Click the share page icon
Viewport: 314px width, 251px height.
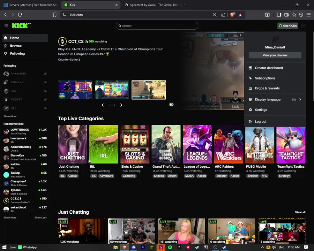[223, 15]
